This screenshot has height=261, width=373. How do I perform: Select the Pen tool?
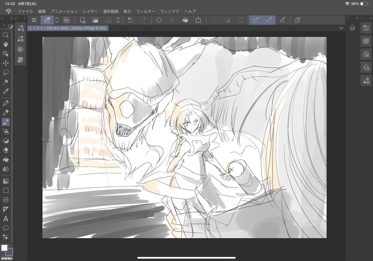(6, 103)
